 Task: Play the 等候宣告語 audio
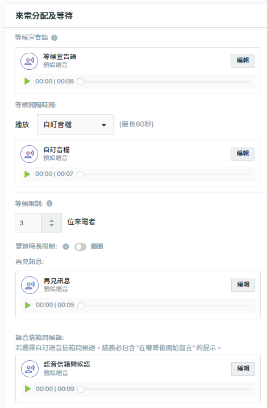point(27,81)
